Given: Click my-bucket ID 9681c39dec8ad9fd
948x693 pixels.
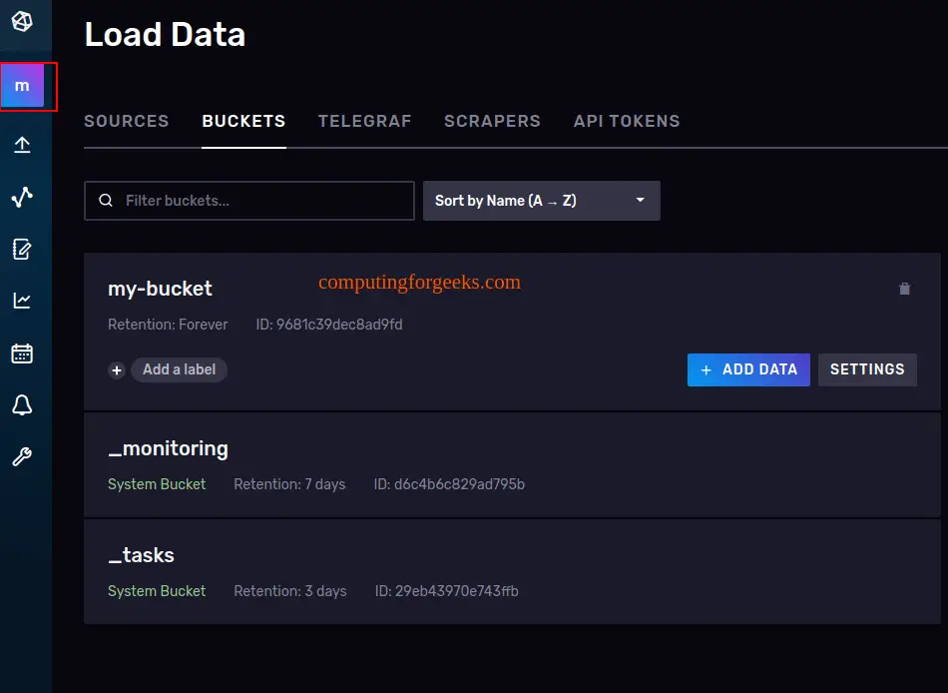Looking at the screenshot, I should point(329,325).
